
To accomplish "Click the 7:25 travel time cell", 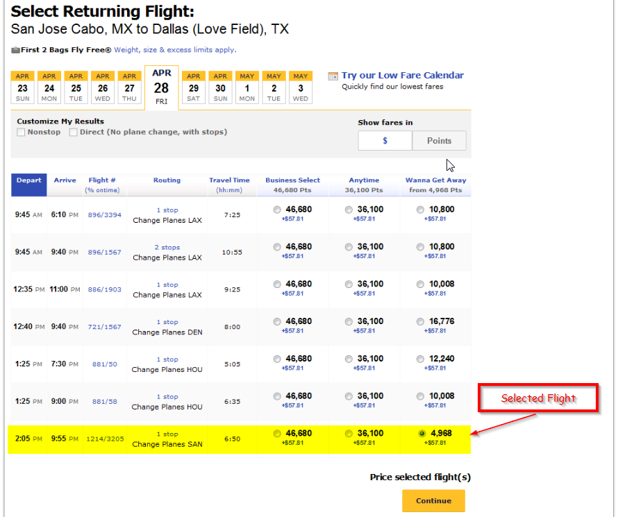I will [x=232, y=215].
